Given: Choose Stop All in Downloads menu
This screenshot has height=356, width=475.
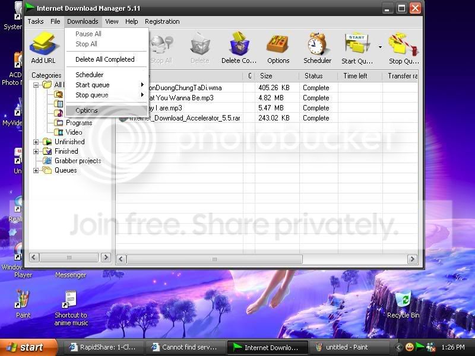Looking at the screenshot, I should click(107, 44).
